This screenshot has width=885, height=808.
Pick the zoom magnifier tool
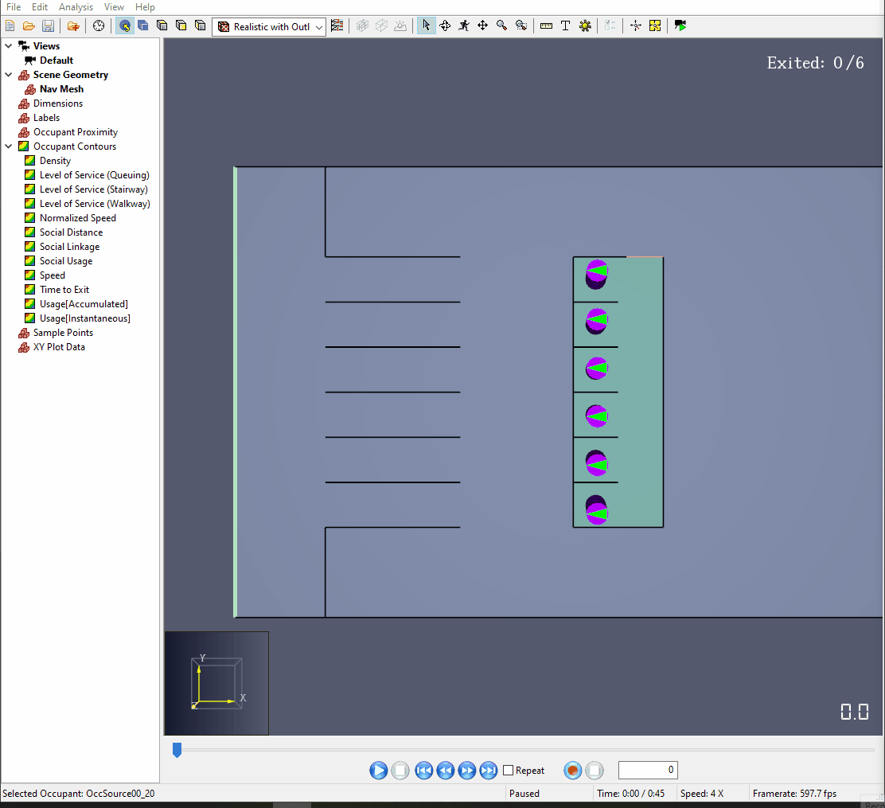(x=502, y=26)
